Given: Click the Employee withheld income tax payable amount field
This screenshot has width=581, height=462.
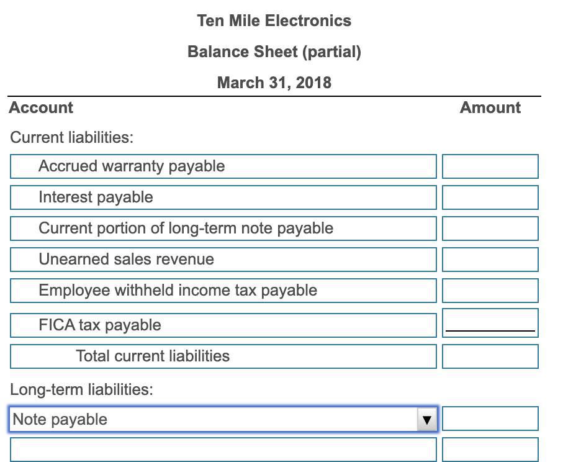Looking at the screenshot, I should (x=490, y=290).
